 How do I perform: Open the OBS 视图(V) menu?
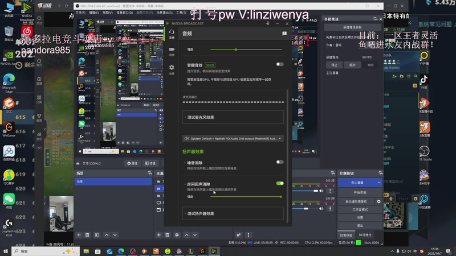[x=107, y=13]
